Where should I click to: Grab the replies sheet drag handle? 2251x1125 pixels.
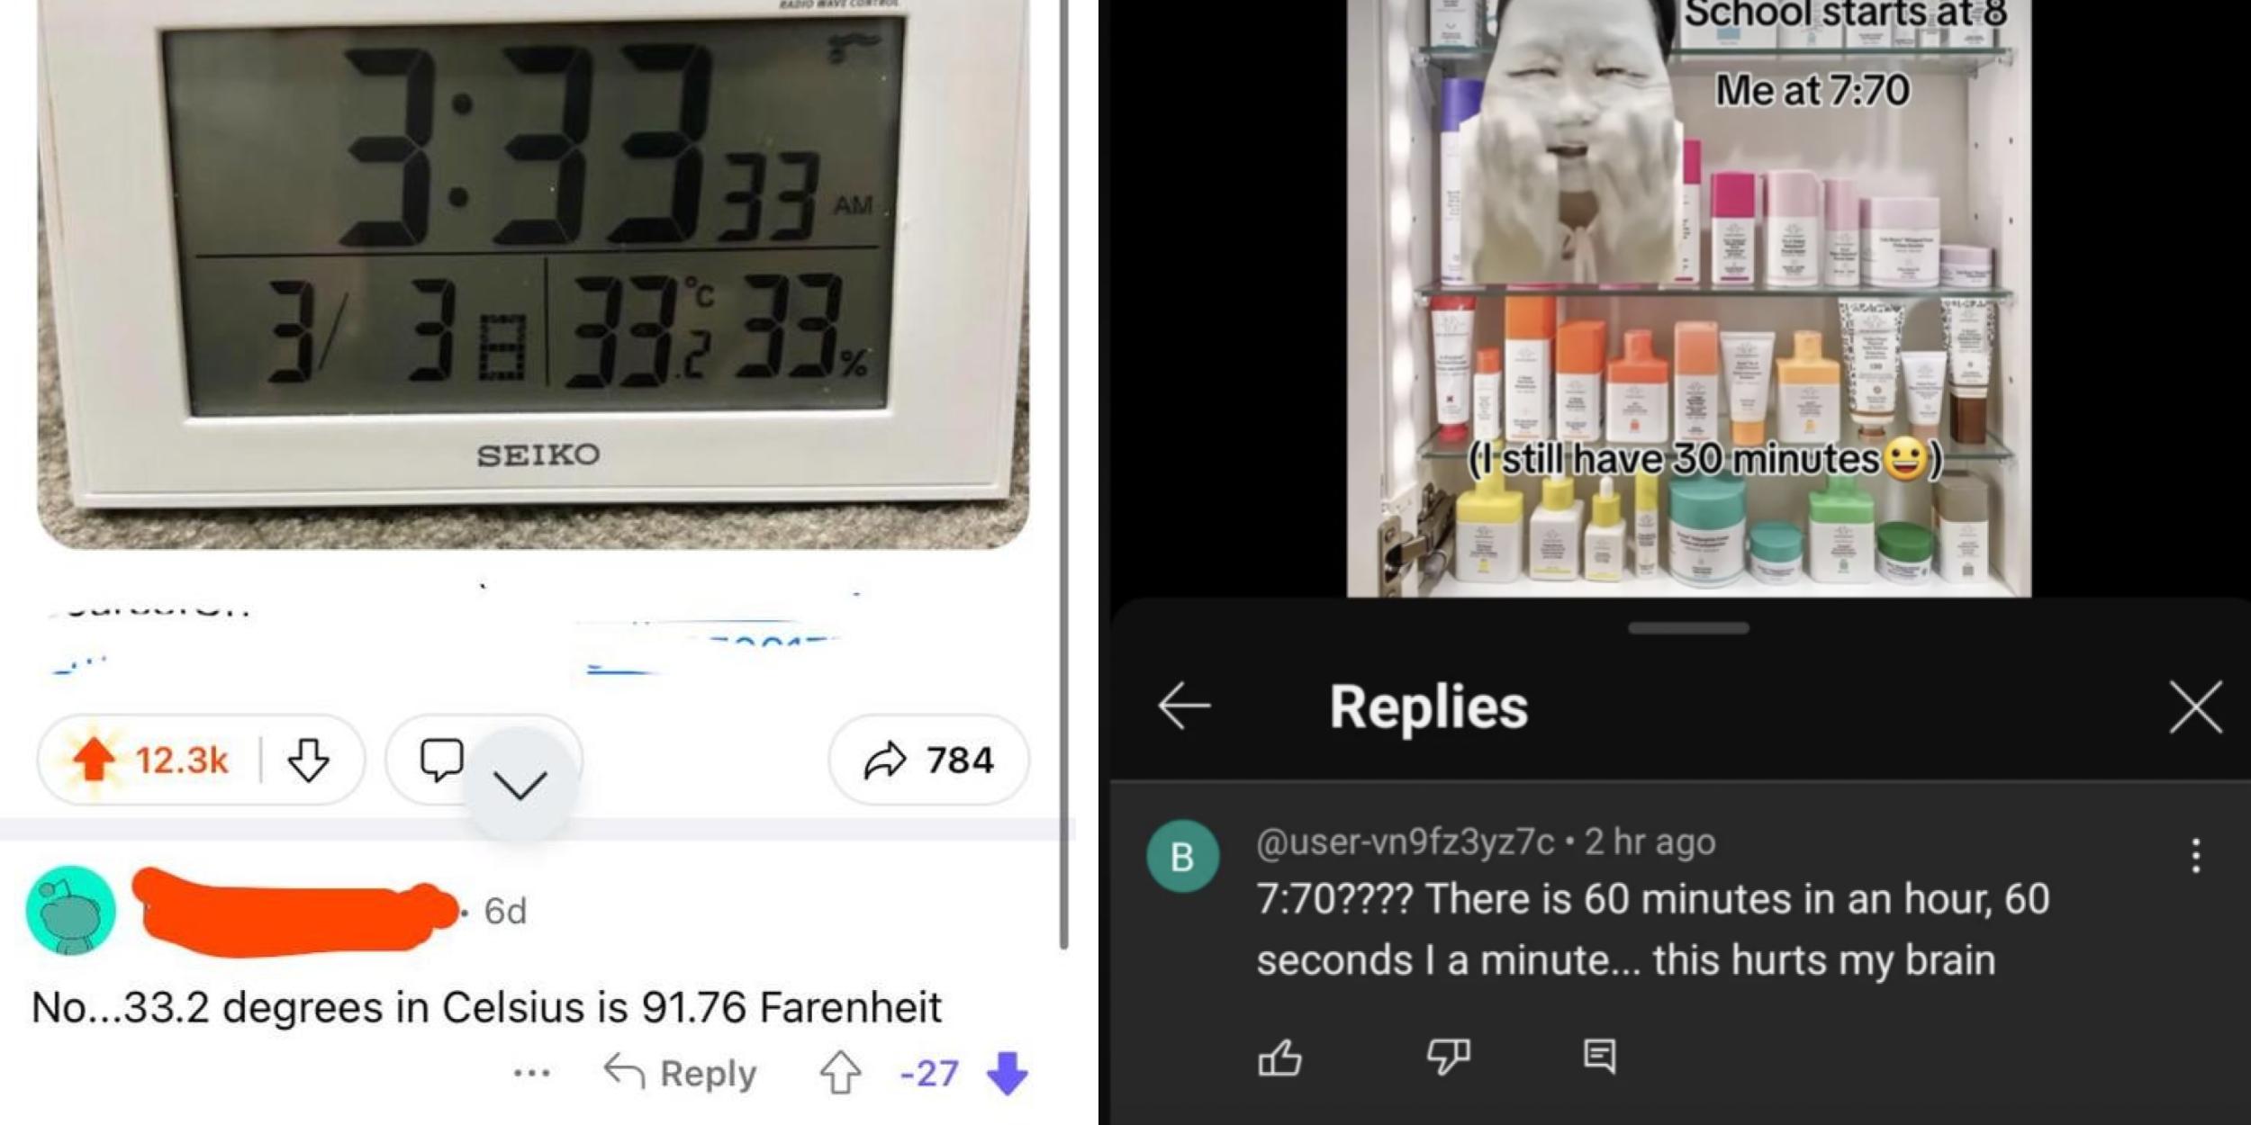(1688, 628)
